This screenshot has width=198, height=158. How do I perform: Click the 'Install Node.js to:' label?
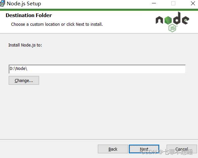(x=25, y=45)
